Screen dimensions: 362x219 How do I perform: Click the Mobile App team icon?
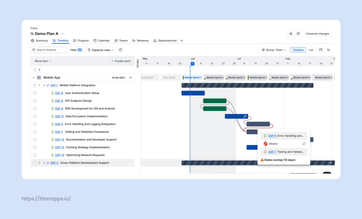pyautogui.click(x=39, y=78)
